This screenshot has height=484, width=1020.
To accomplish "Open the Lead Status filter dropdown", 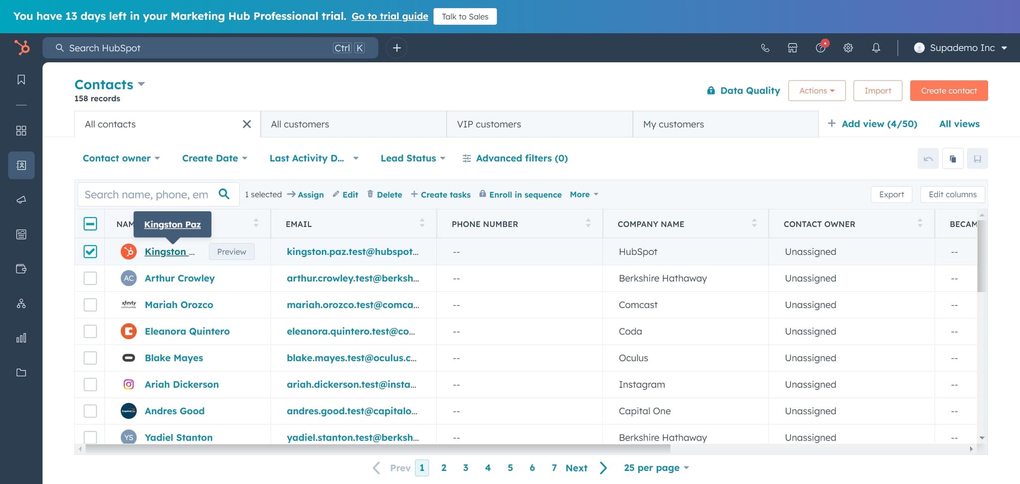I will click(412, 158).
